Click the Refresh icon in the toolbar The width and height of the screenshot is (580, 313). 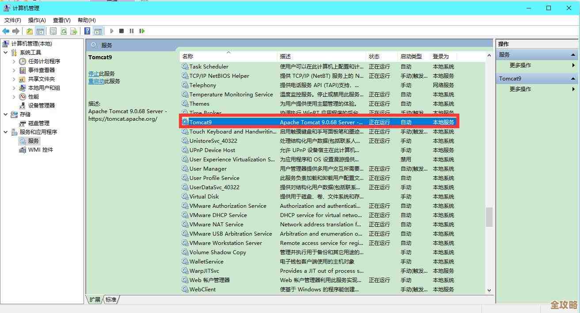(x=63, y=31)
